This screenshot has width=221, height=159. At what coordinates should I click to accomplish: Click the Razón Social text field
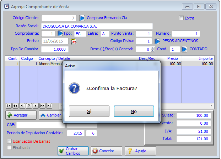97,26
